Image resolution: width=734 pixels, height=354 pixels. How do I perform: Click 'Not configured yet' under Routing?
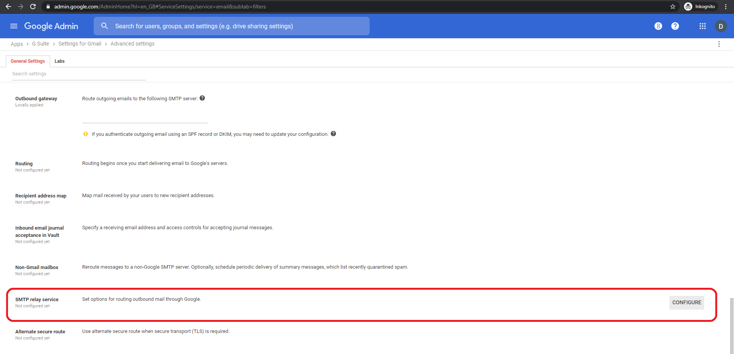coord(32,170)
